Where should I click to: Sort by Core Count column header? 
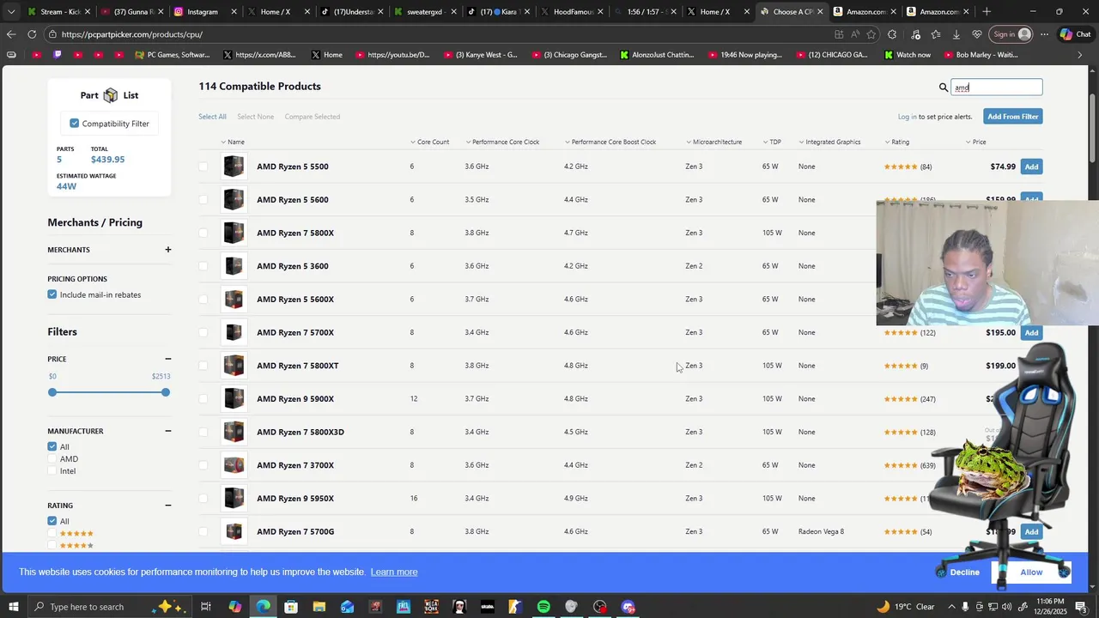tap(430, 142)
